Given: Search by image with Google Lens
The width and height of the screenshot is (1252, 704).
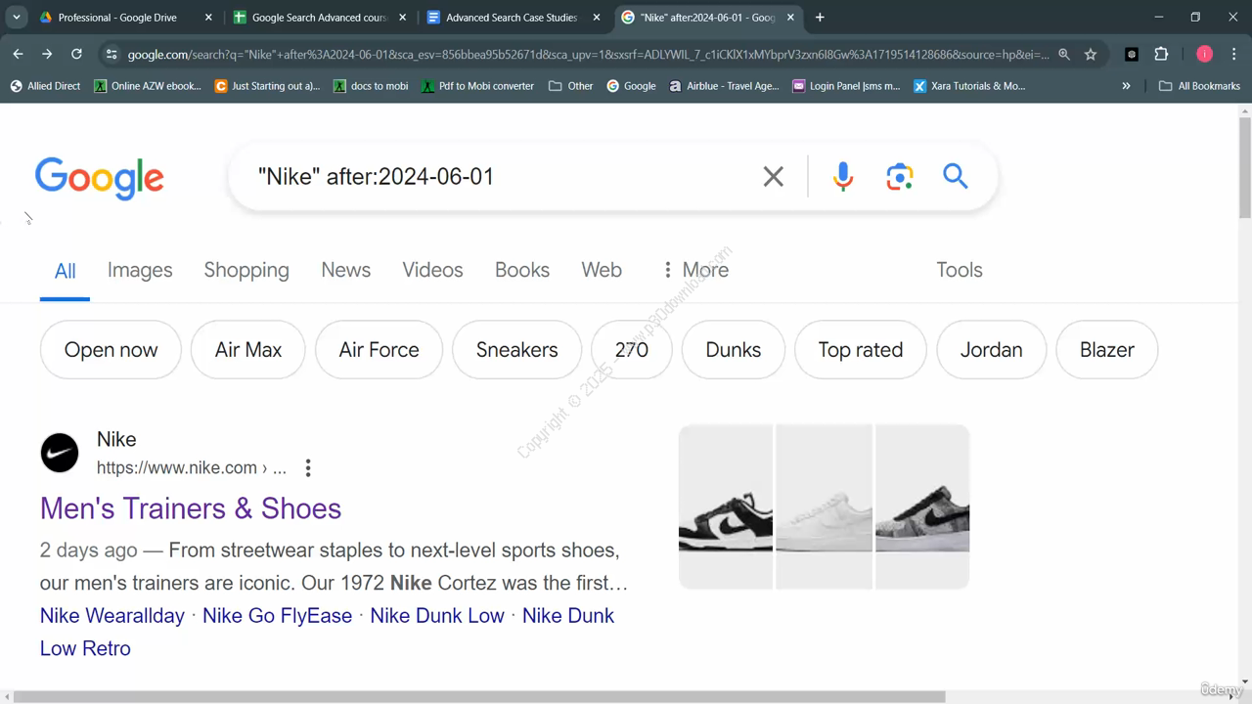Looking at the screenshot, I should click(900, 176).
